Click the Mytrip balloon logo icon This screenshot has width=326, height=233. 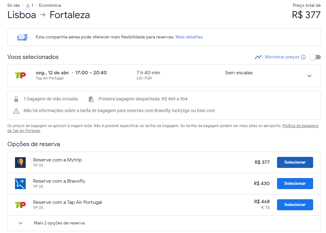20,162
